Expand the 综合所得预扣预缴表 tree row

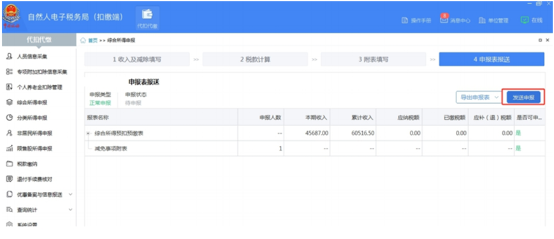point(87,133)
